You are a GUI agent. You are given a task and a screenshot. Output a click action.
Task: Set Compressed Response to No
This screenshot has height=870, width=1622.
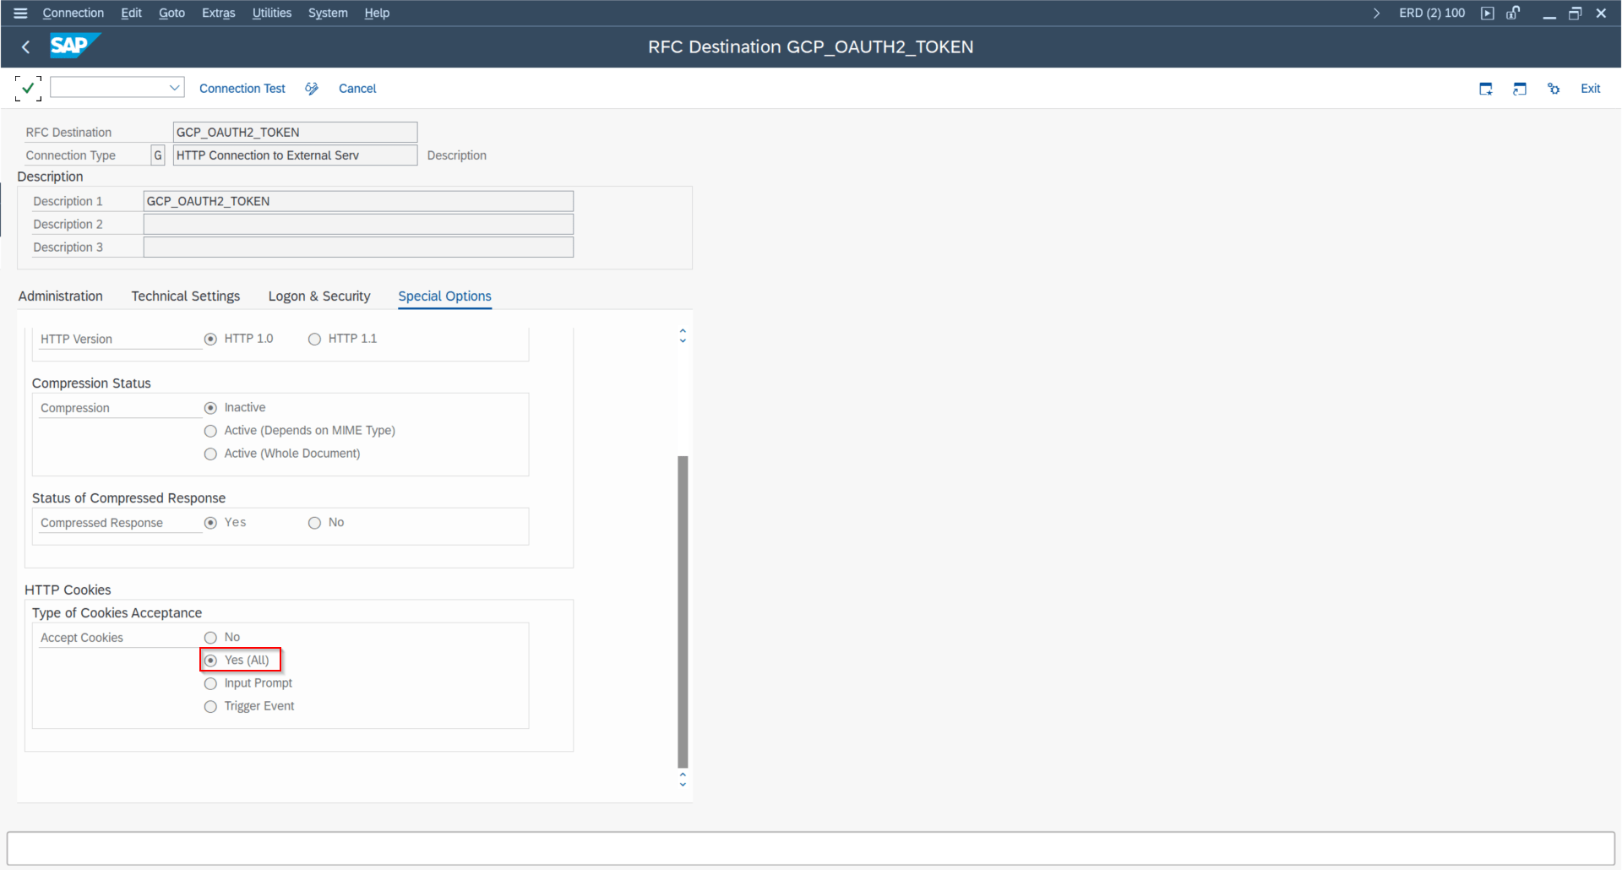click(314, 523)
